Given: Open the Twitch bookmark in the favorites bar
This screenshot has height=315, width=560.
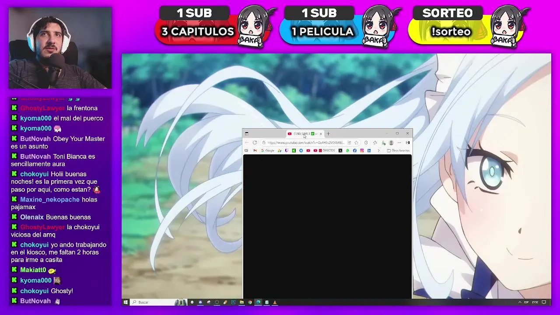Looking at the screenshot, I should tap(287, 150).
